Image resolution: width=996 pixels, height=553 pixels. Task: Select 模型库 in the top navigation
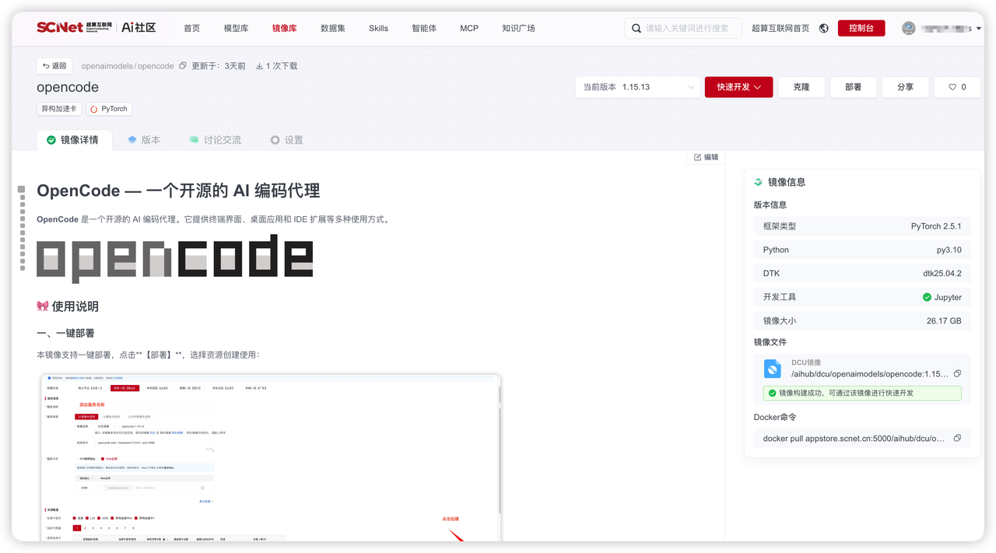pyautogui.click(x=236, y=28)
